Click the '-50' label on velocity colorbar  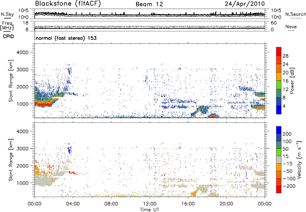(x=288, y=171)
